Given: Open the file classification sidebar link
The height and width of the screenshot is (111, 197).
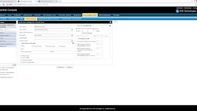Looking at the screenshot, I should (x=6, y=77).
